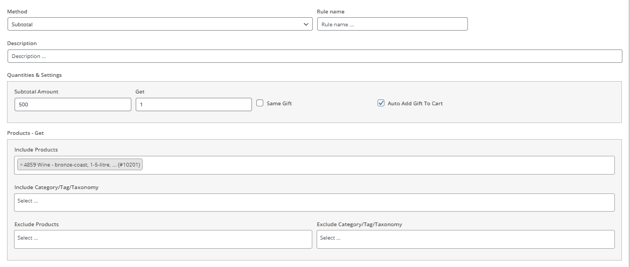Click the Rule name field label

click(331, 11)
